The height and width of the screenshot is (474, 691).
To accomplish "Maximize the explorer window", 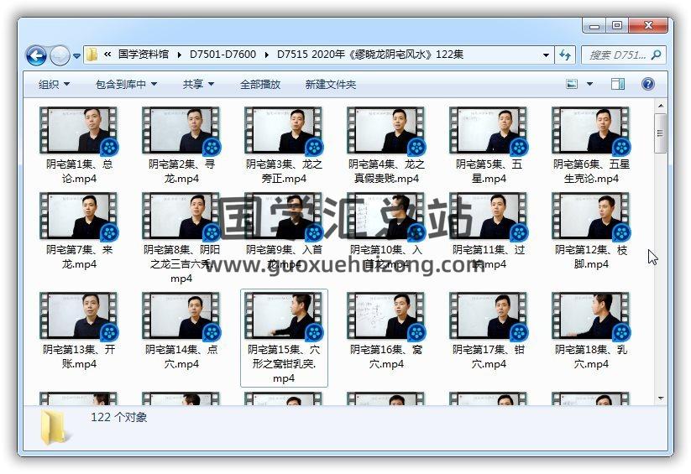I will (617, 25).
